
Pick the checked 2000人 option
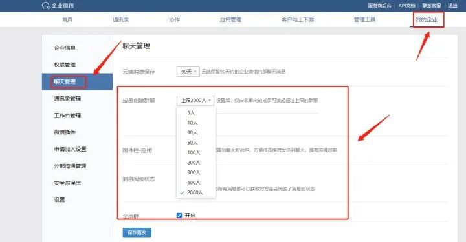tap(195, 192)
